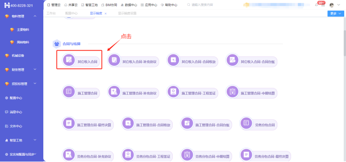Click the user avatar icon
This screenshot has width=346, height=162.
click(331, 5)
